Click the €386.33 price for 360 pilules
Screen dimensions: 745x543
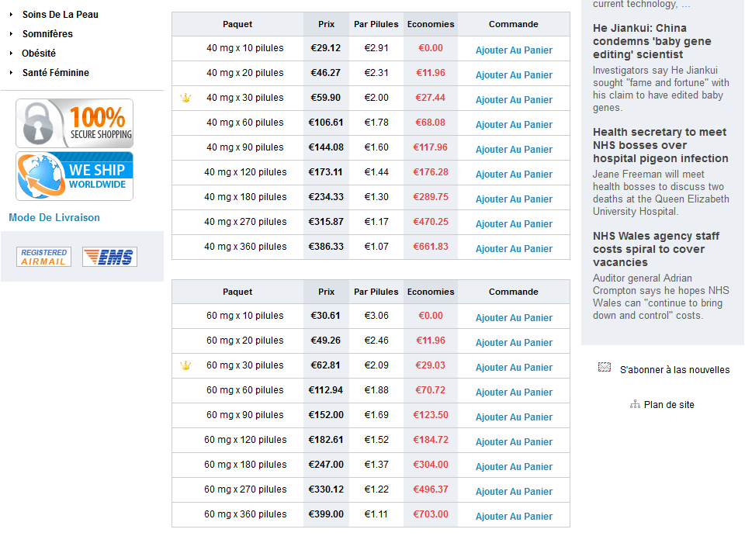pos(325,247)
